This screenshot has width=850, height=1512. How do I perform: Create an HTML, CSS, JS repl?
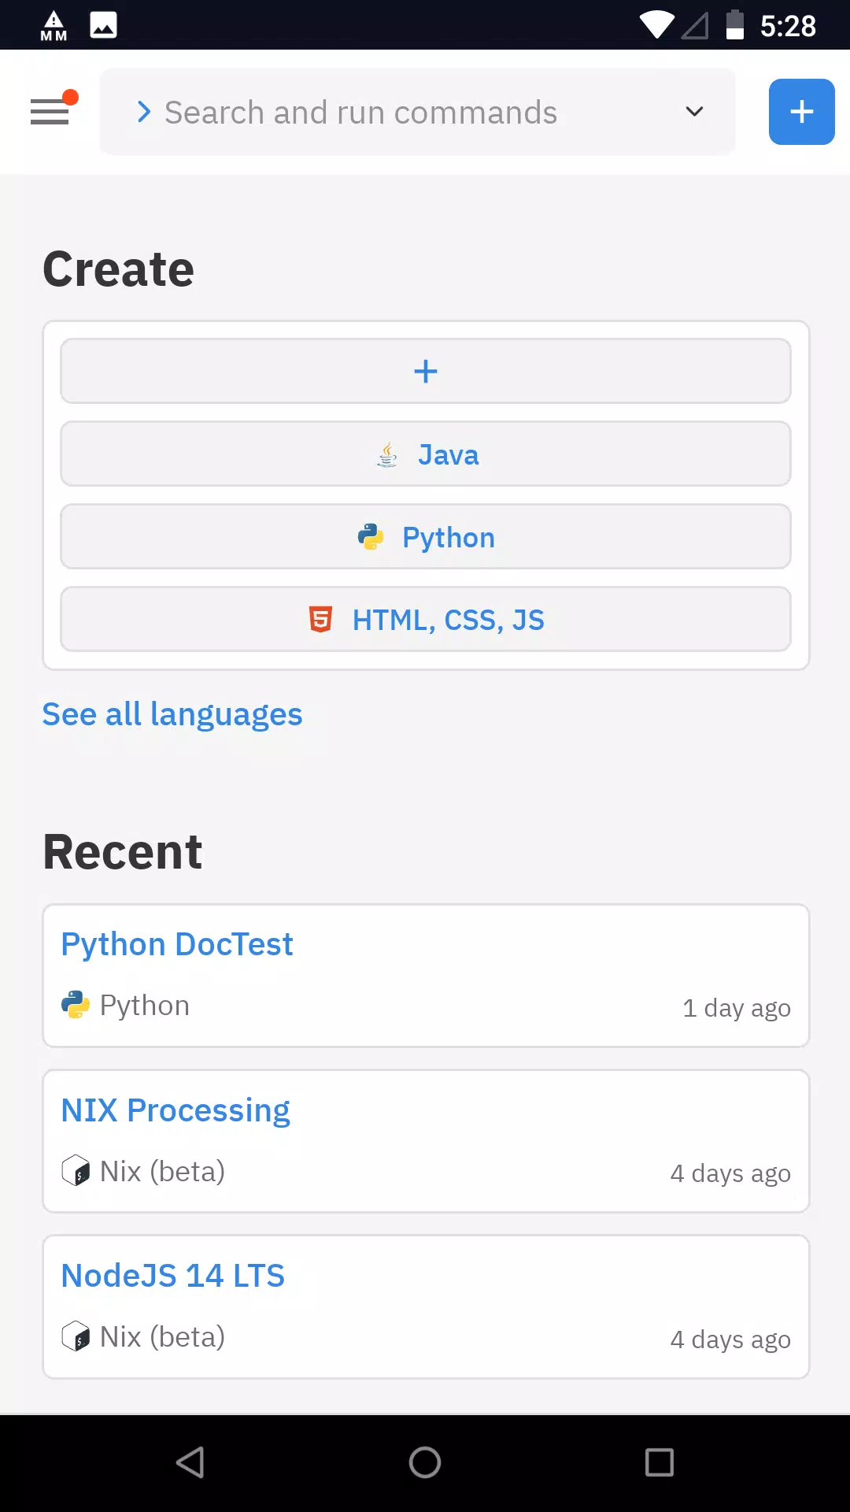pos(426,619)
